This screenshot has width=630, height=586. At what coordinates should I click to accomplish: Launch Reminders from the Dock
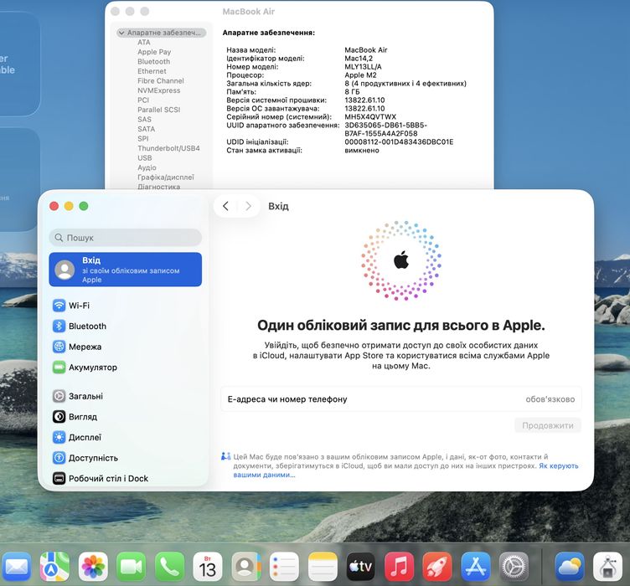(x=285, y=567)
